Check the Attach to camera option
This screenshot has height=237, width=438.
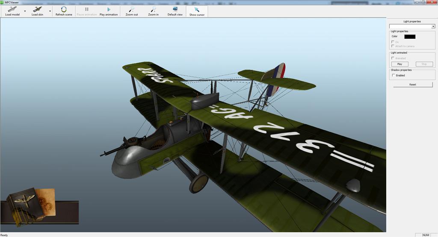pyautogui.click(x=394, y=46)
